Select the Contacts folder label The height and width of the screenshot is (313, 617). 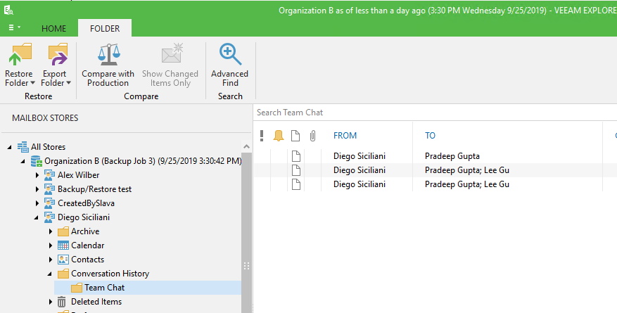pos(88,260)
